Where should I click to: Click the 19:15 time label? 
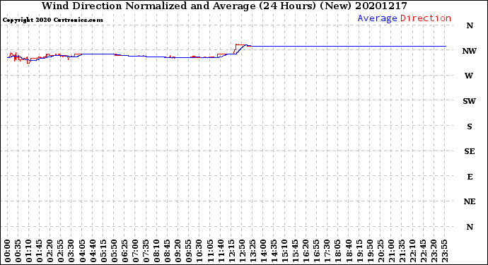(x=360, y=251)
